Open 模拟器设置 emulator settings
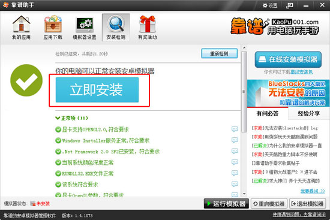This screenshot has width=330, height=220. click(x=85, y=28)
